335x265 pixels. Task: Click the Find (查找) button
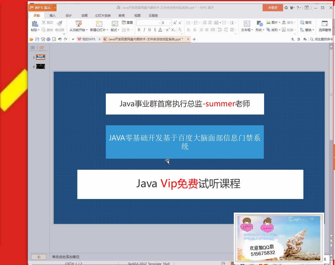tap(306, 22)
